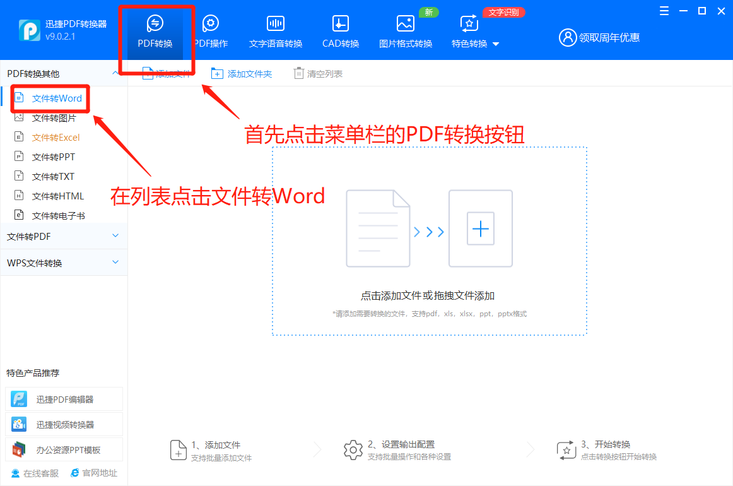Click the 迅捷PDF编辑器 icon

point(19,399)
